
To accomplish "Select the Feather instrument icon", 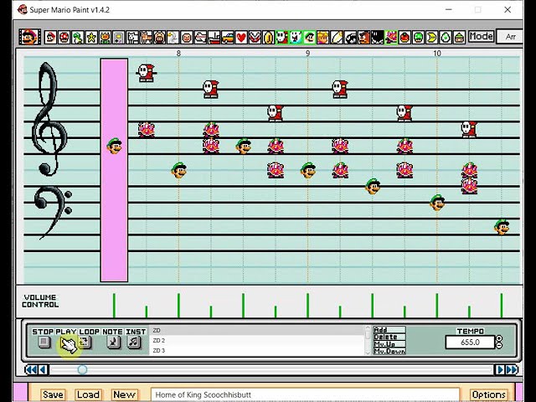I will (337, 37).
